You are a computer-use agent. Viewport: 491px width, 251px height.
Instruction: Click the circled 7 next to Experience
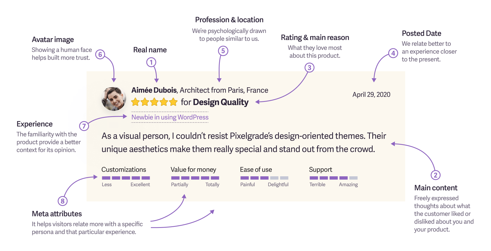[x=84, y=126]
